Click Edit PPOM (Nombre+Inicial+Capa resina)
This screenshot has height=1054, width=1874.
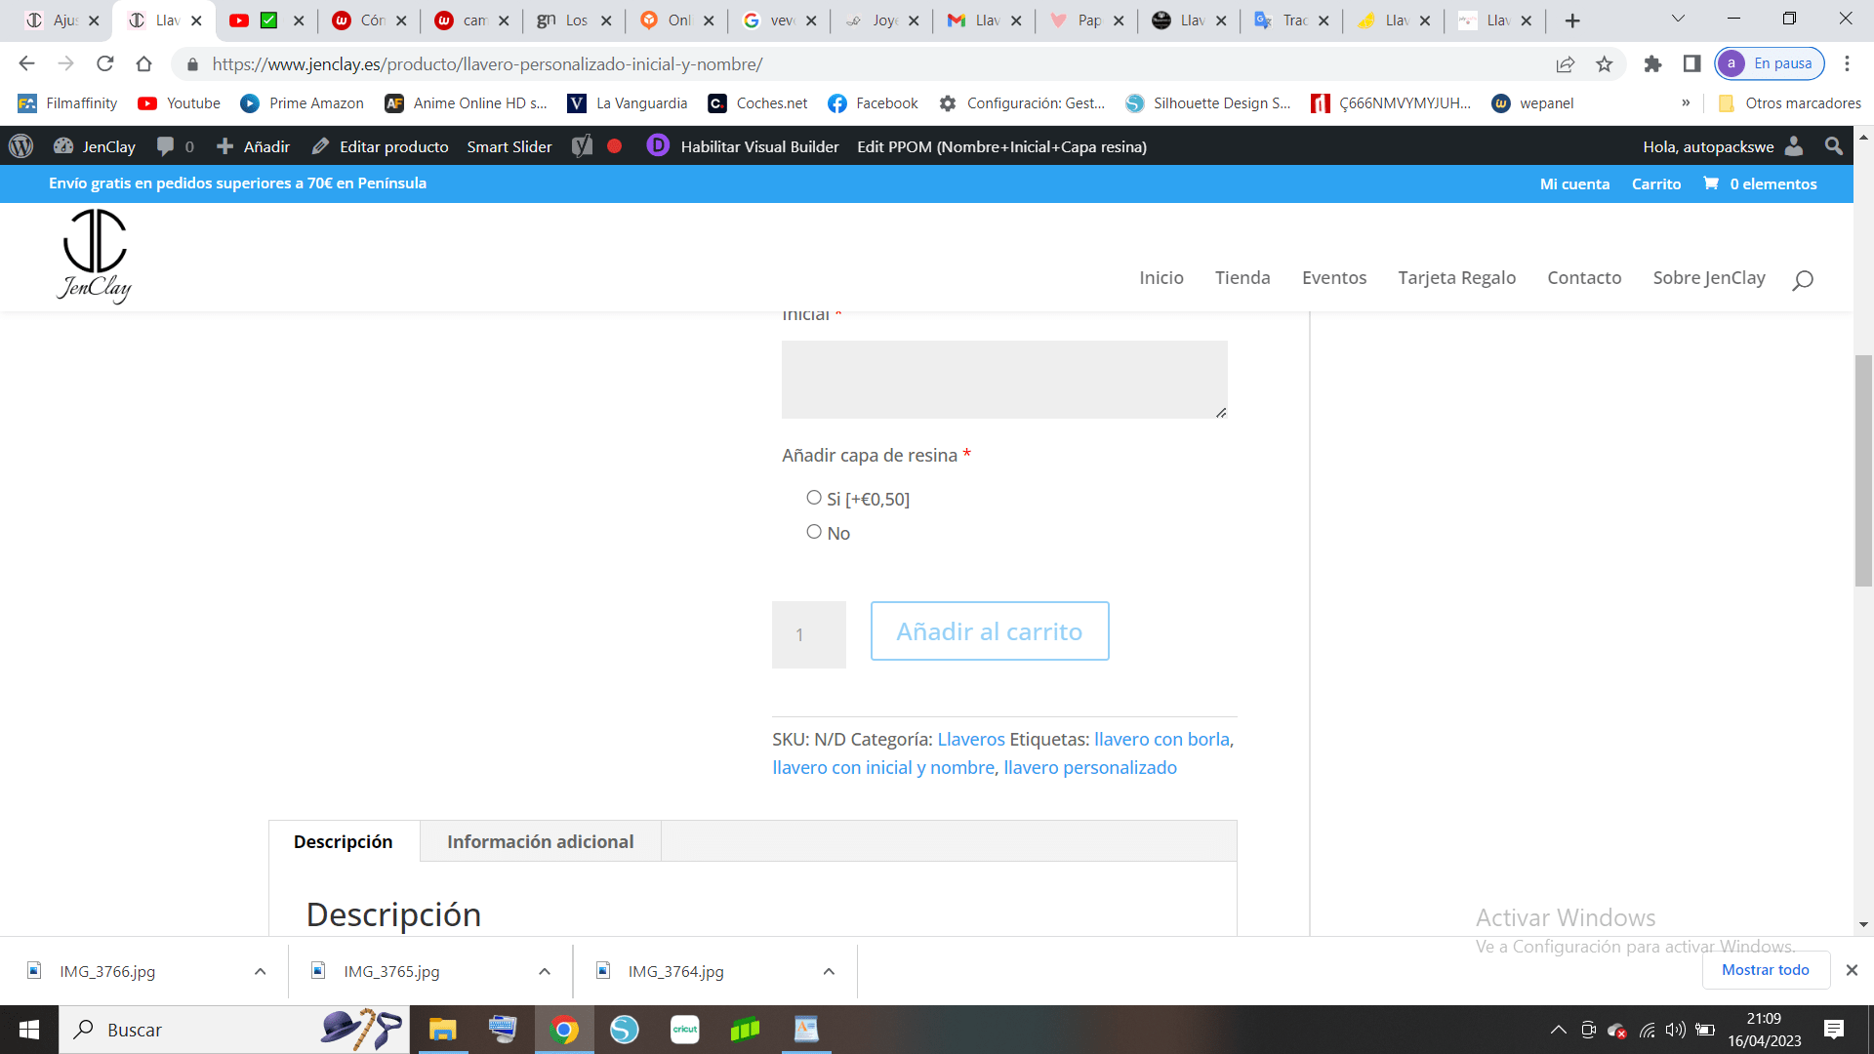click(1002, 146)
